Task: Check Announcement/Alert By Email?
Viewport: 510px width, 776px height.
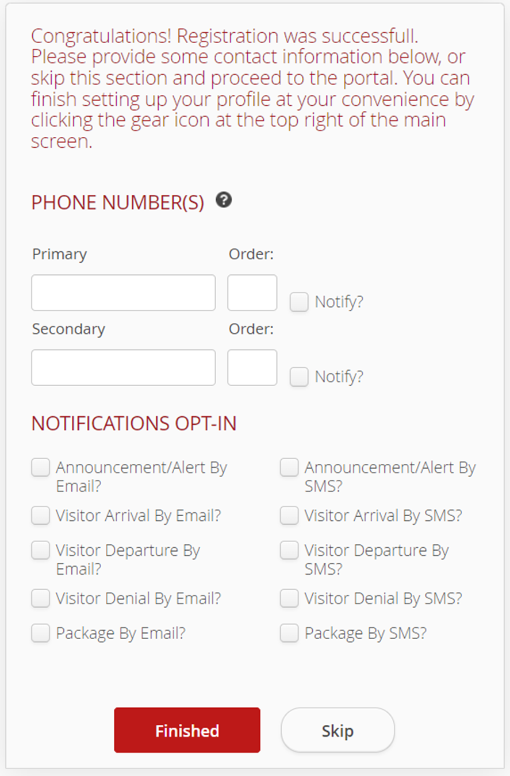Action: (40, 467)
